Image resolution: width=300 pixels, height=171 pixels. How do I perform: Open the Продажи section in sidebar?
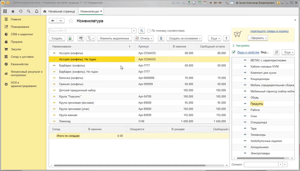pos(17,42)
